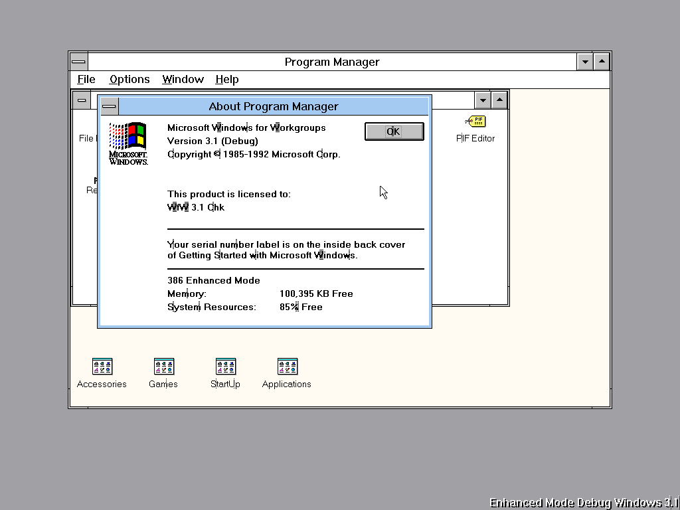
Task: Open About dialog's control menu box
Action: point(110,106)
